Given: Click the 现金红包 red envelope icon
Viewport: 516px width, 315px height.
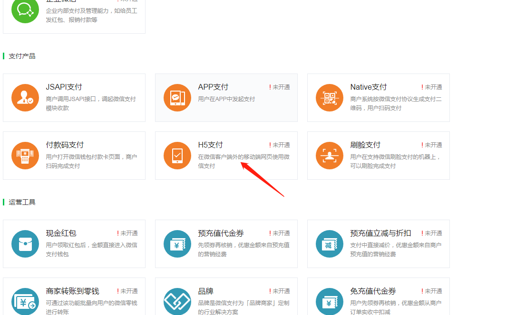Looking at the screenshot, I should tap(25, 244).
